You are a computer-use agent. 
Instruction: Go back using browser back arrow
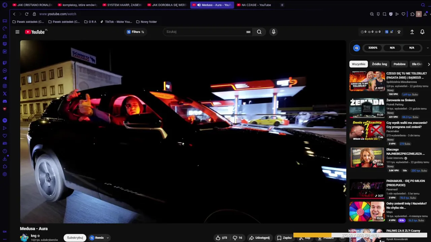[14, 14]
